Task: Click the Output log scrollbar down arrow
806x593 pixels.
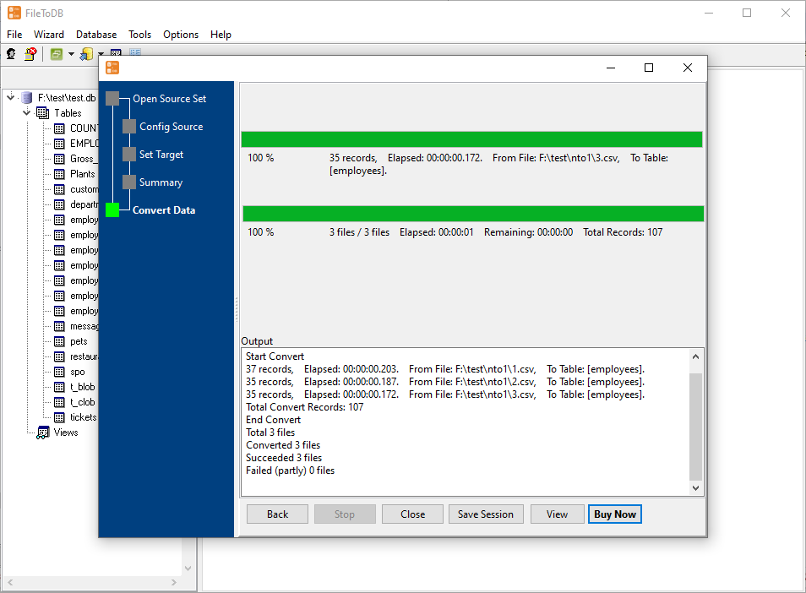Action: [x=696, y=488]
